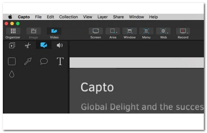Open the Menu capture option
Screen dimensions: 207x133
click(146, 31)
